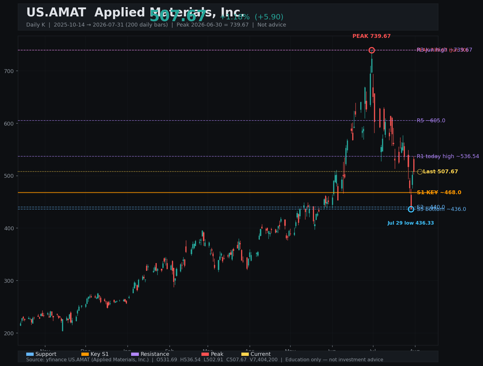This screenshot has width=483, height=366.
Task: Click the "Daily K" subtitle line in the header
Action: coord(156,25)
